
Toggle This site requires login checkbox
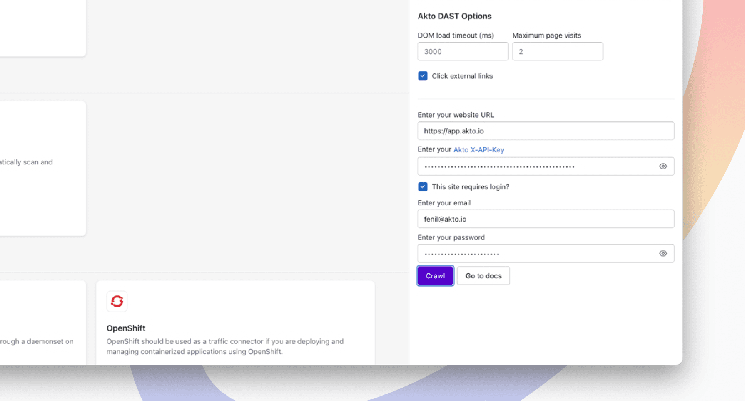(423, 187)
